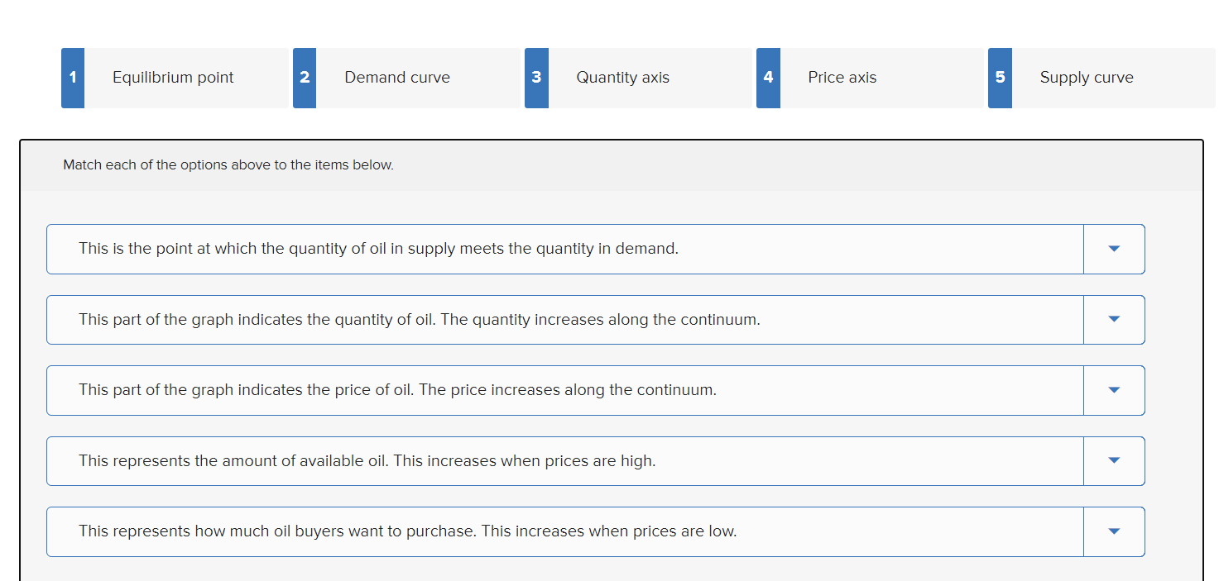Screen dimensions: 1219x581
Task: Click the instruction text about matching options
Action: pos(228,164)
